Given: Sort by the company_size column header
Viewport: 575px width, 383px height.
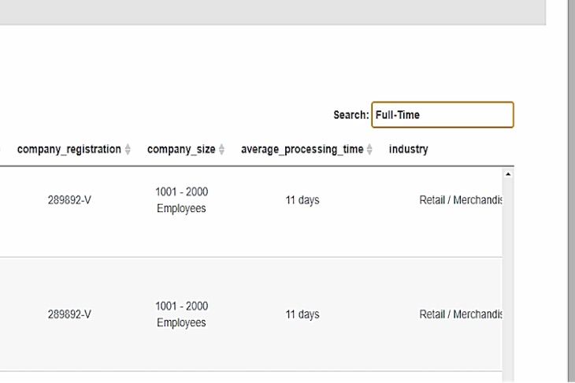Looking at the screenshot, I should [181, 149].
